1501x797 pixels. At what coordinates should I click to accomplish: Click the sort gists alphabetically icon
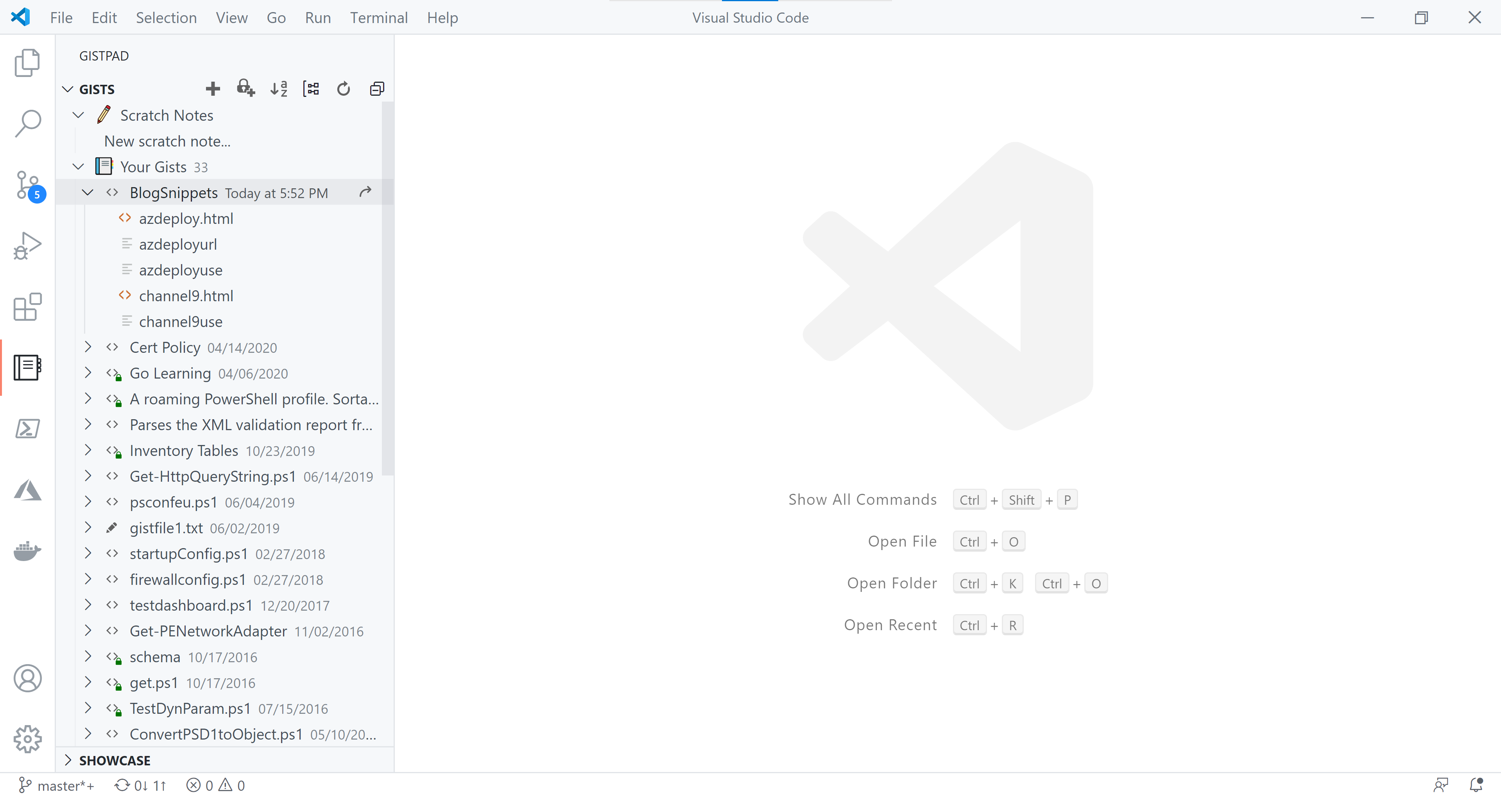click(x=279, y=89)
